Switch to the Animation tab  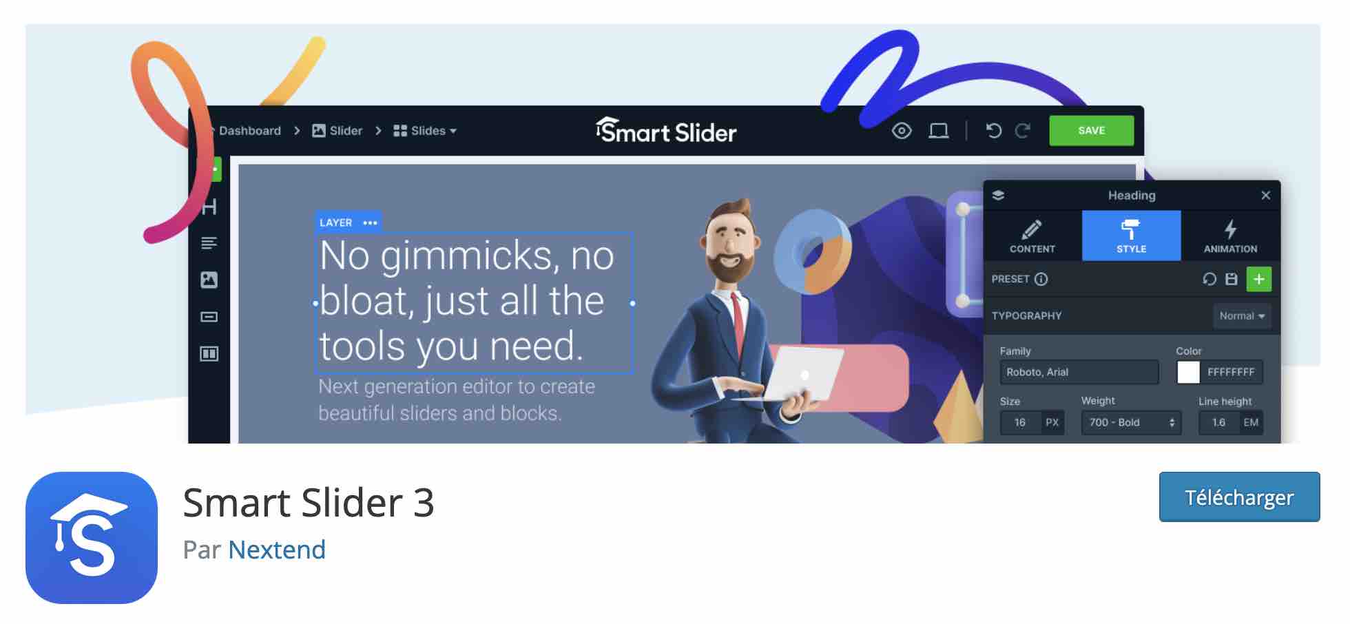pos(1231,236)
